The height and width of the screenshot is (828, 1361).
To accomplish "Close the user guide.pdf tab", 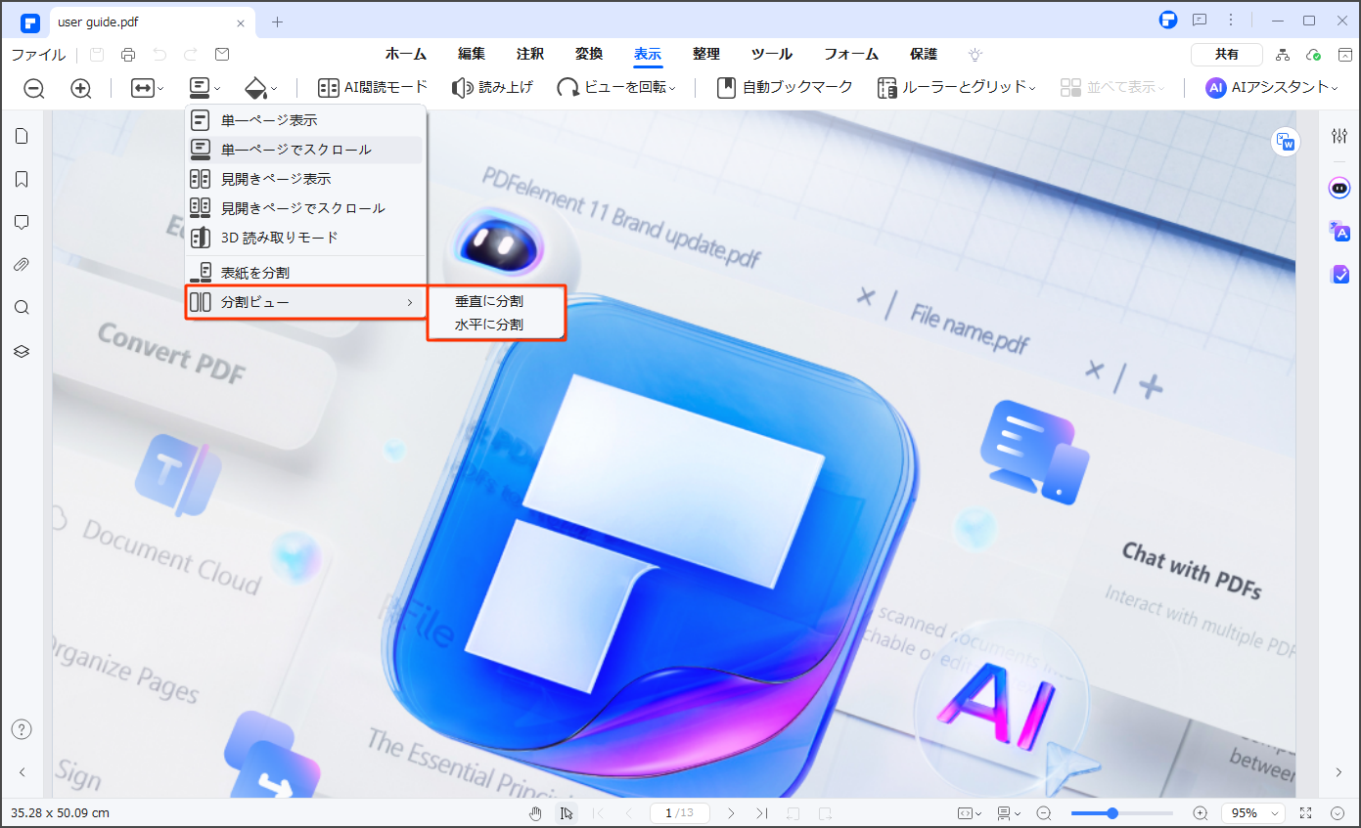I will [242, 22].
